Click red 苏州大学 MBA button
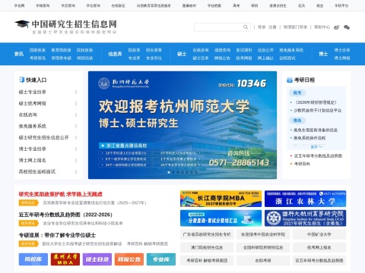The image size is (365, 273). click(x=65, y=259)
